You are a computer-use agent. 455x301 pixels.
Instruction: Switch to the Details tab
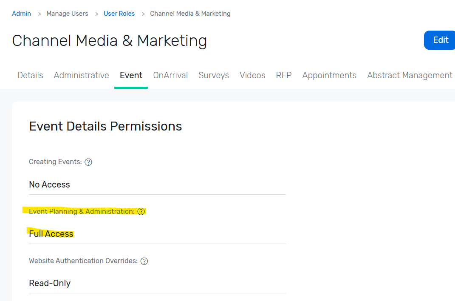(30, 75)
